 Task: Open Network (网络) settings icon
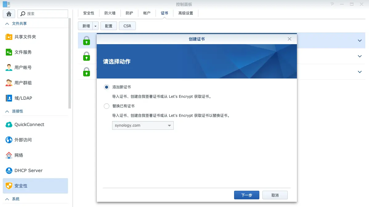(9, 155)
